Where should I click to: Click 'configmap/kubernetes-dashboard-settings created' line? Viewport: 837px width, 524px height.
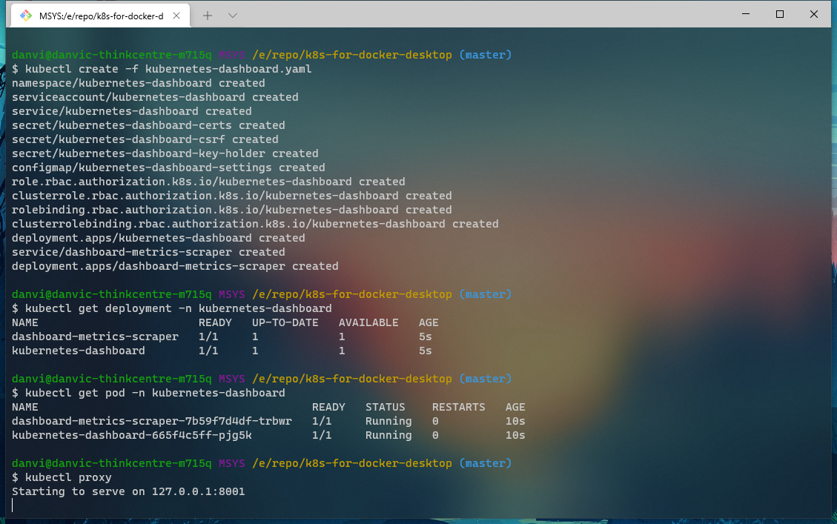click(168, 168)
